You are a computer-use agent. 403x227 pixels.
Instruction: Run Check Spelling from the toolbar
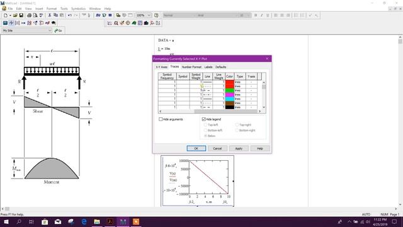(x=41, y=15)
